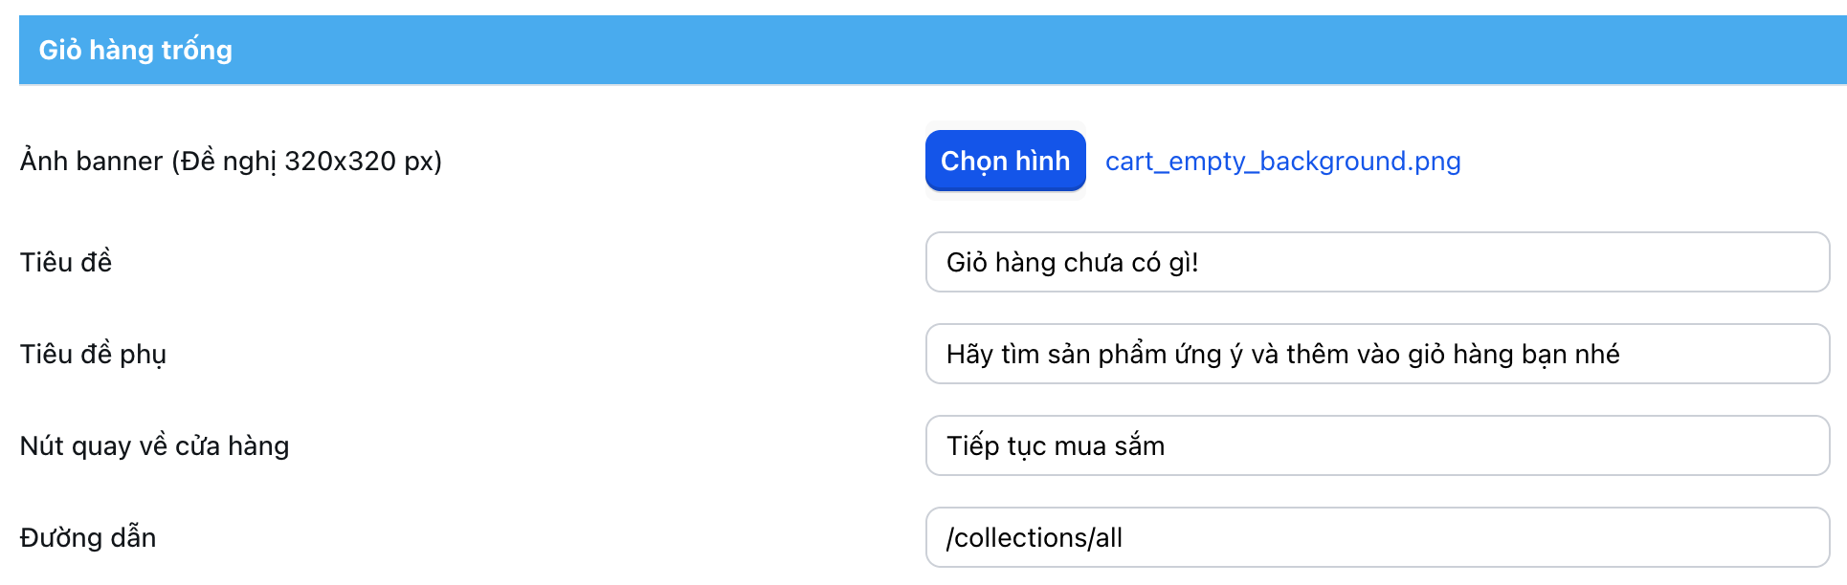
Task: Choose a new banner image
Action: coord(1005,161)
